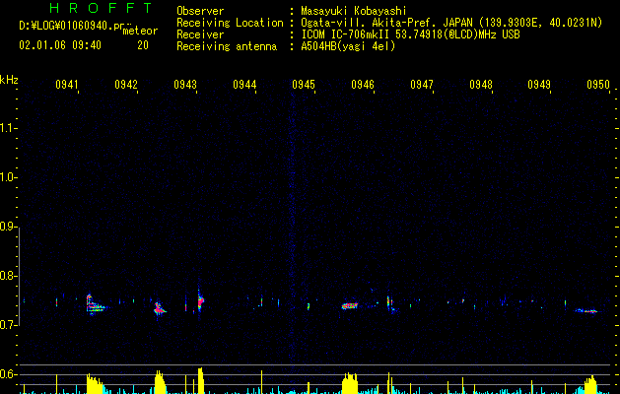Select receiver text ICOM IC-706mkII
The width and height of the screenshot is (620, 394).
(346, 34)
